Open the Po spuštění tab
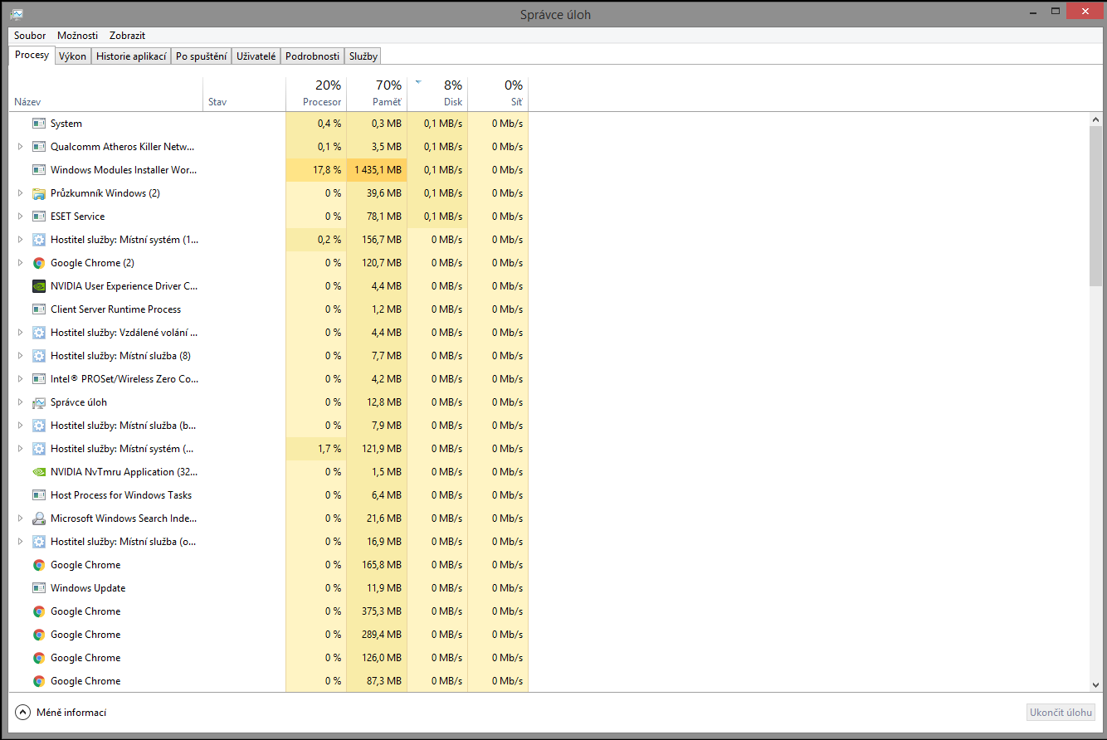Viewport: 1107px width, 740px height. (x=202, y=56)
